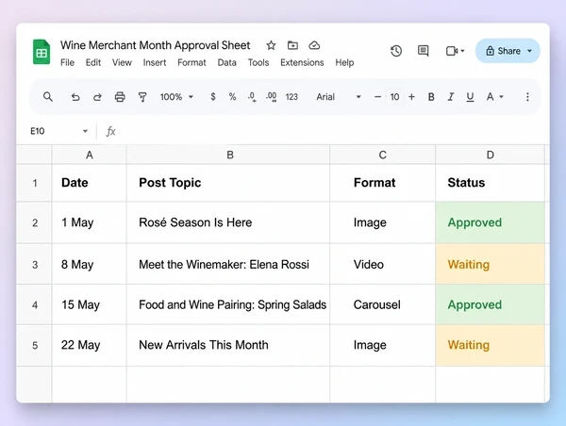The height and width of the screenshot is (426, 566).
Task: Expand the Share button arrow
Action: pyautogui.click(x=529, y=51)
